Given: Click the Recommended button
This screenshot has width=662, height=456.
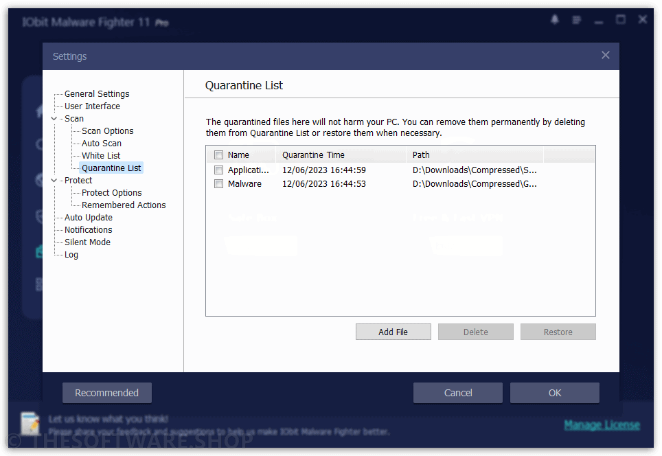Looking at the screenshot, I should [x=107, y=393].
